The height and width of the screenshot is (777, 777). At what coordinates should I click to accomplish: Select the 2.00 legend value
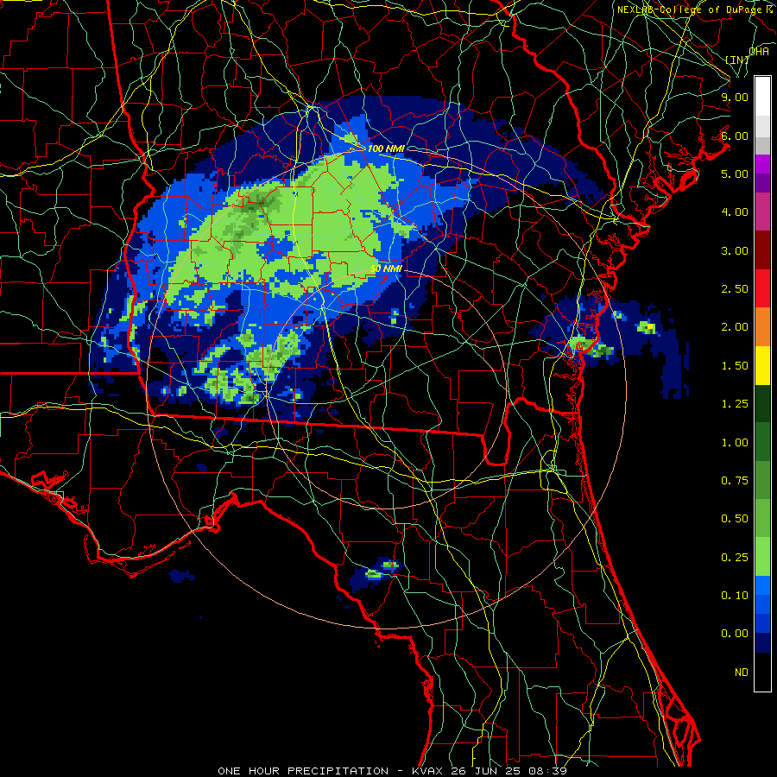735,327
